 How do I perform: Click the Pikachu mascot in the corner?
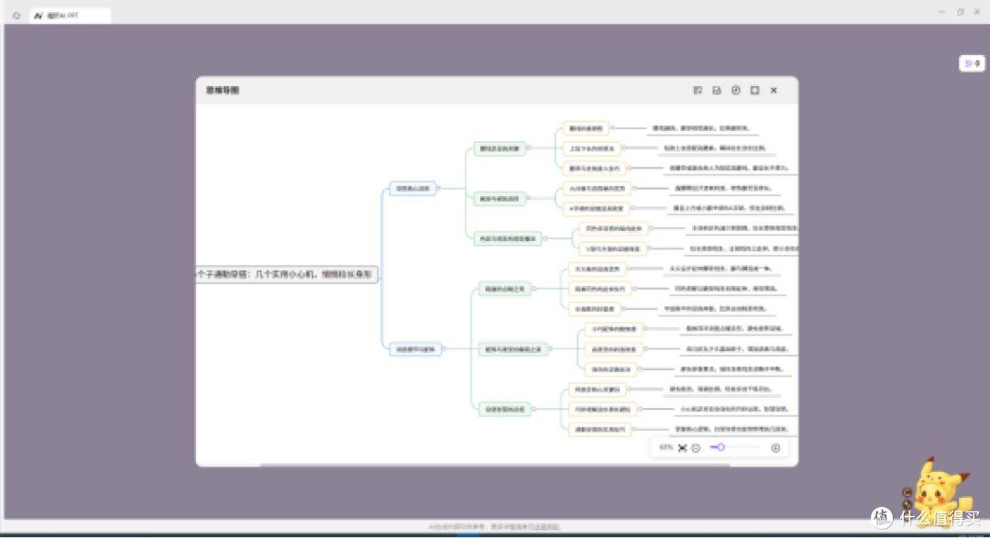click(x=939, y=490)
